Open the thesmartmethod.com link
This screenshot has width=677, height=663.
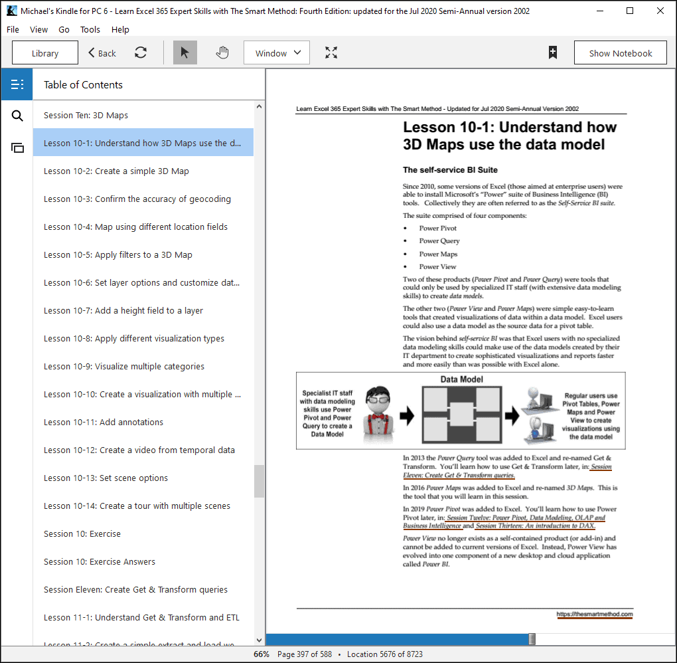(x=594, y=614)
